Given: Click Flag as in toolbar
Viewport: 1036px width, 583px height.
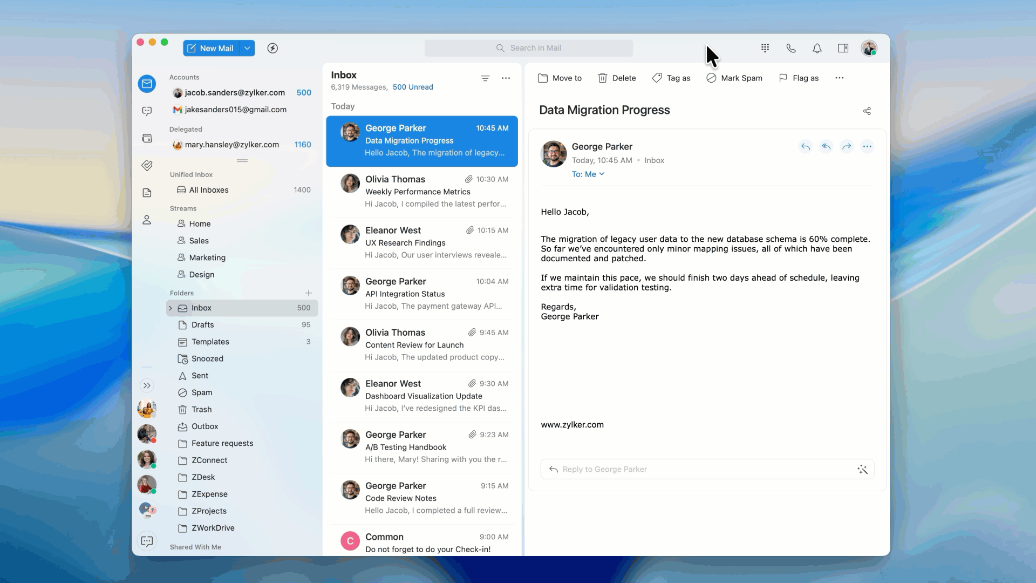Looking at the screenshot, I should click(799, 78).
